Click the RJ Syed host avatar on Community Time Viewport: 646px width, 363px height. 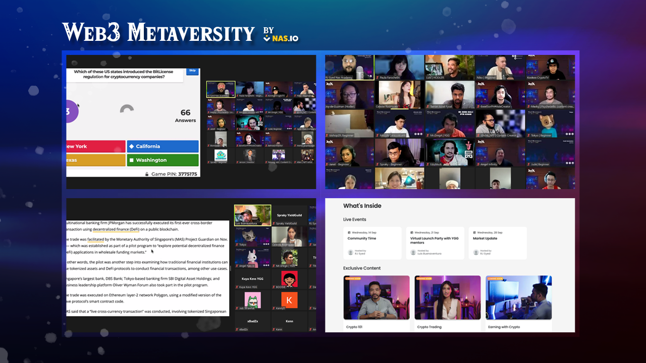351,252
